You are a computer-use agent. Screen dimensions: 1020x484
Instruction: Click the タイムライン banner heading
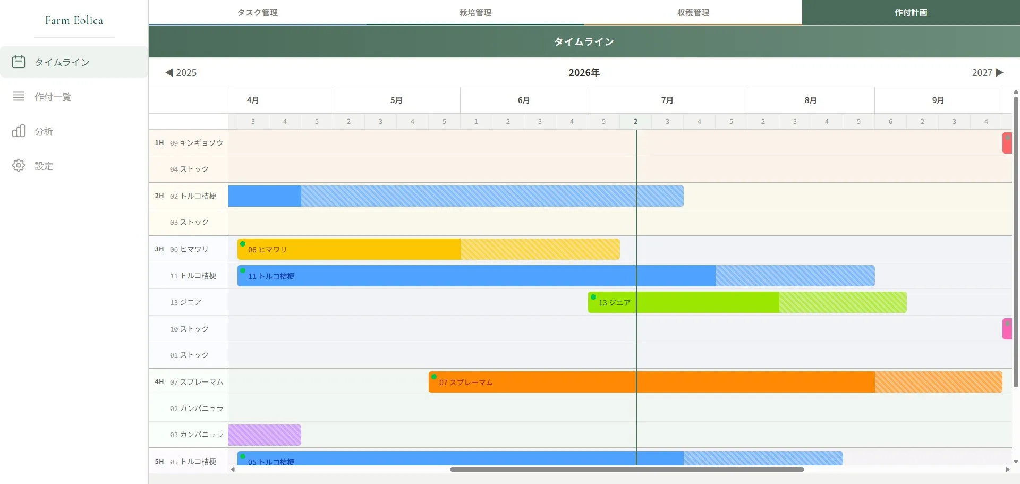tap(584, 41)
